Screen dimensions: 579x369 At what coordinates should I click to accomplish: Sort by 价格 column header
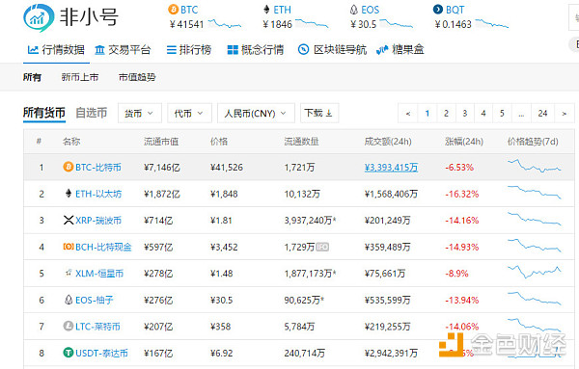click(219, 142)
